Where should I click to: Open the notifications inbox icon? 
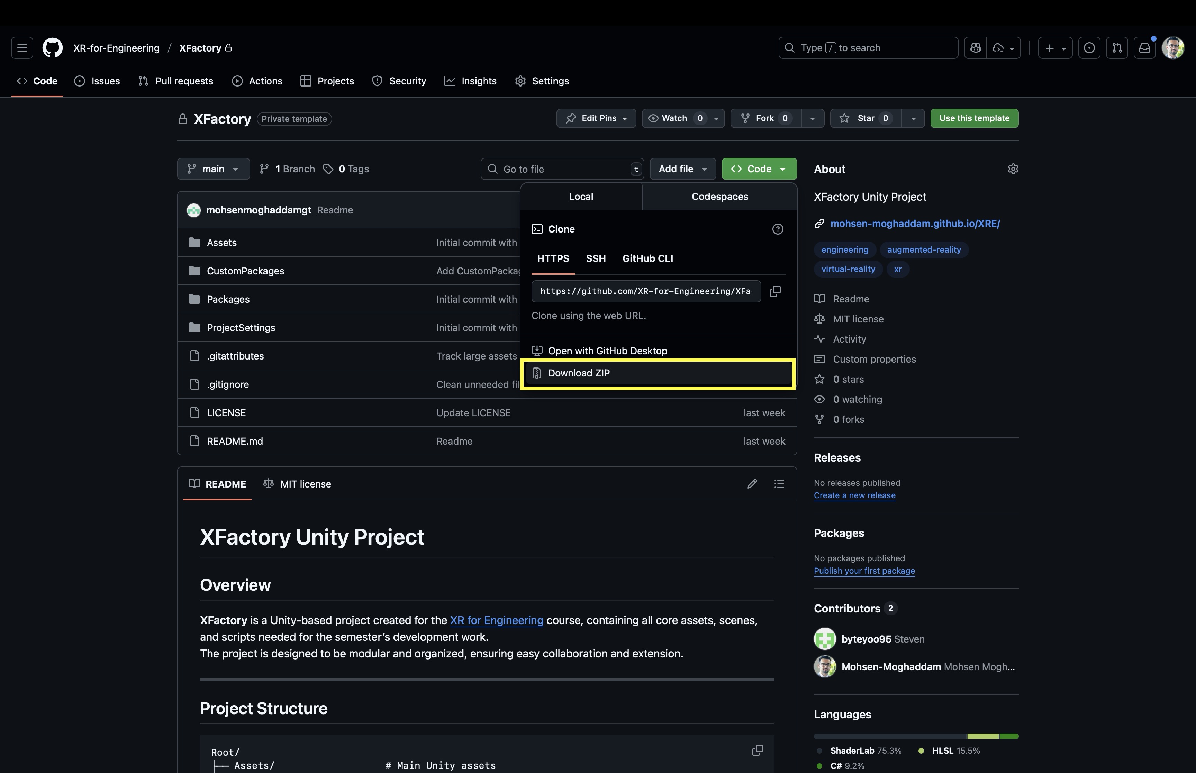1144,48
